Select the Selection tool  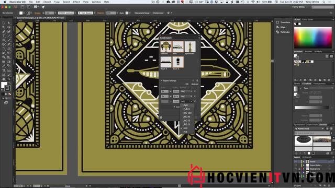[4, 23]
